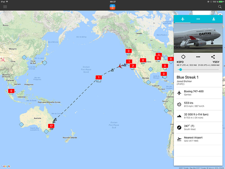Viewport: 225px width, 169px height.
Task: Tap the Blue Streak 1 callsign
Action: [x=187, y=77]
